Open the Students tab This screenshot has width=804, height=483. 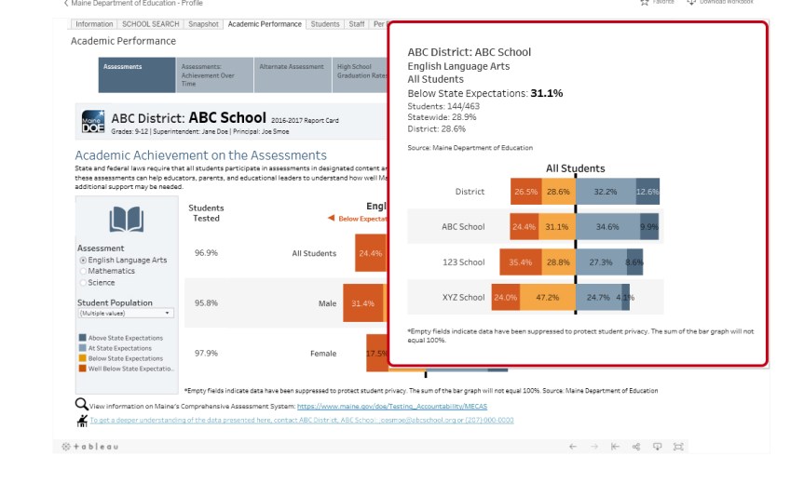pos(325,24)
